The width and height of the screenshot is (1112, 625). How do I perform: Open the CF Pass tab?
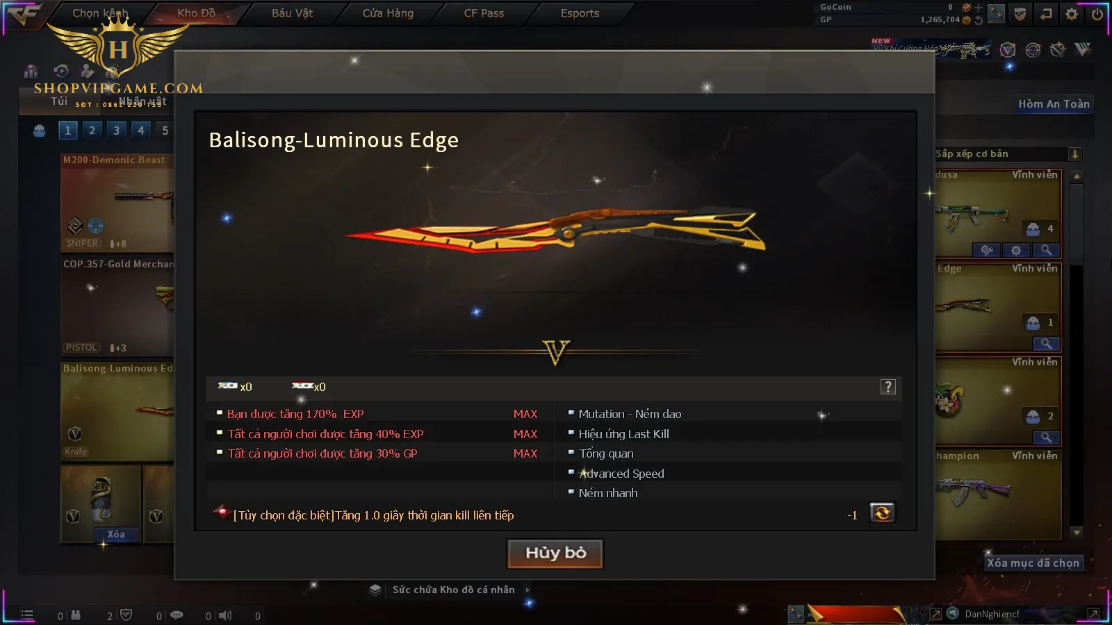tap(484, 13)
